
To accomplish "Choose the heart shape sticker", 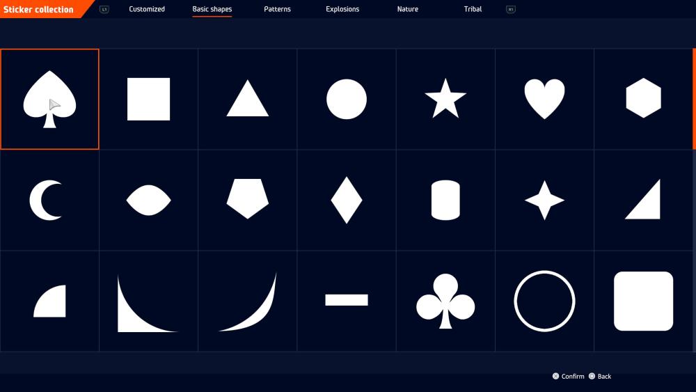I will tap(544, 99).
